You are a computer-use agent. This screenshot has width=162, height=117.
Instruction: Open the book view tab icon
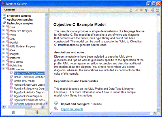(37, 112)
